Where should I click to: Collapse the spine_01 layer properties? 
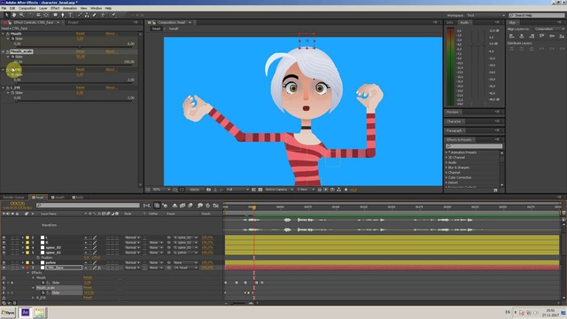coord(23,253)
